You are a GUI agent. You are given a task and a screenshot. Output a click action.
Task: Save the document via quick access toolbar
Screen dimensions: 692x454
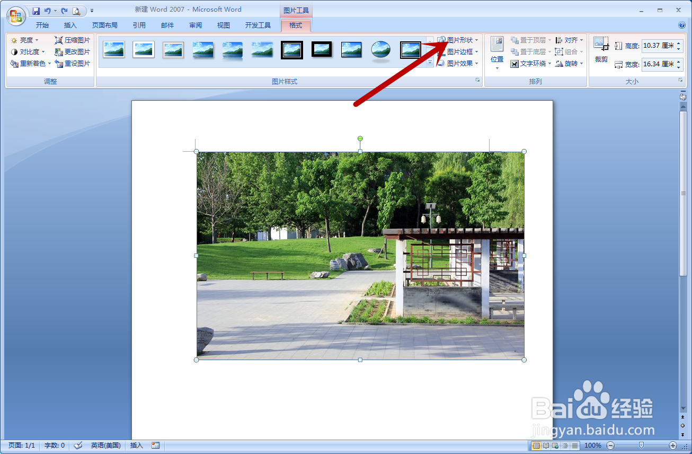click(36, 11)
